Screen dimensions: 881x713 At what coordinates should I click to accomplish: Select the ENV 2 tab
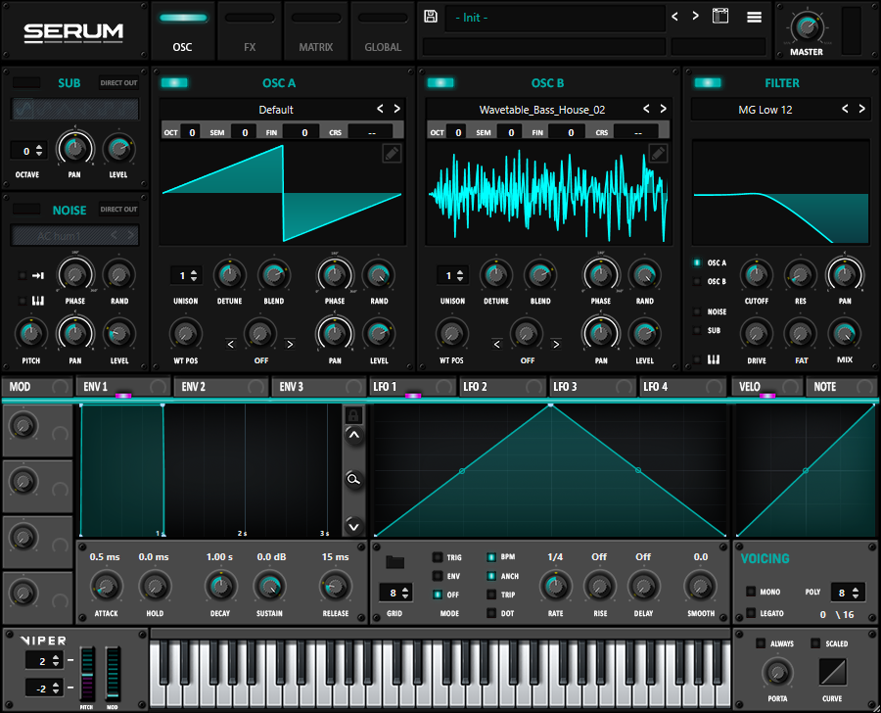click(x=220, y=386)
